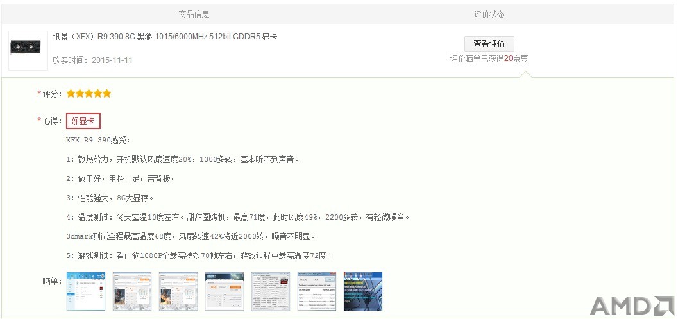Click the review line starting 4：温度测试
The height and width of the screenshot is (319, 678).
[238, 218]
